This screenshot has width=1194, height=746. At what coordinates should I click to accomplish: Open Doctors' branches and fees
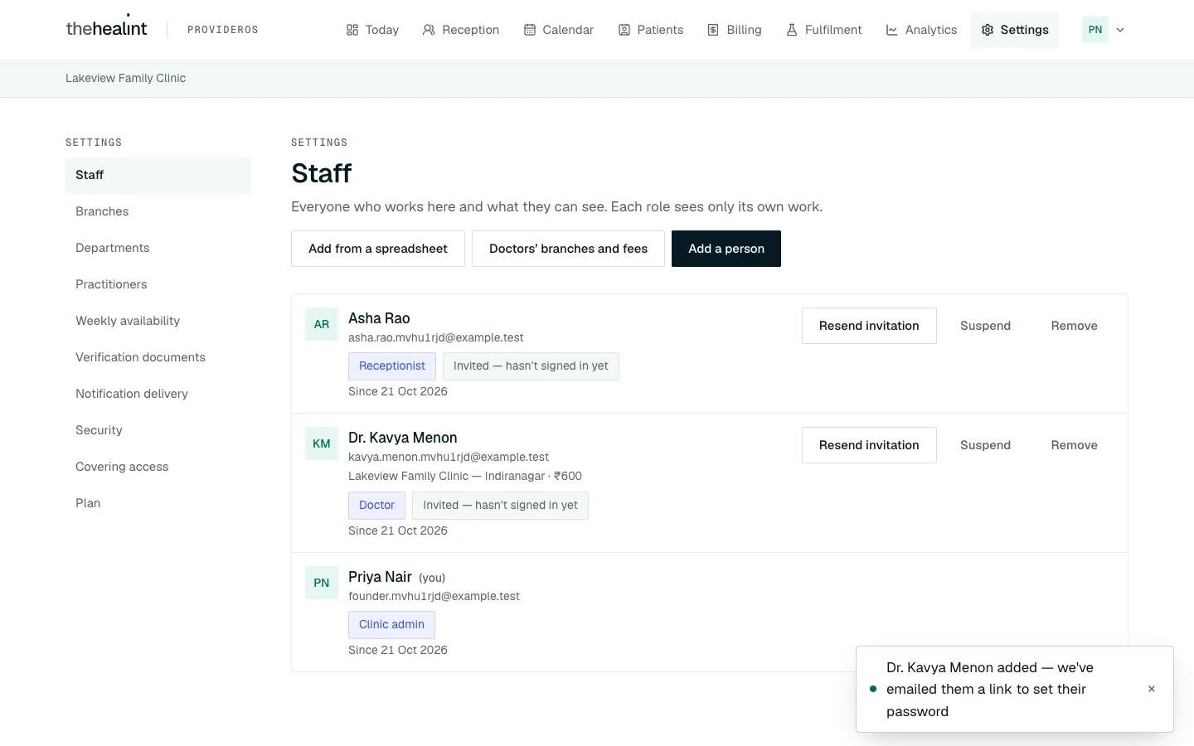pyautogui.click(x=568, y=249)
